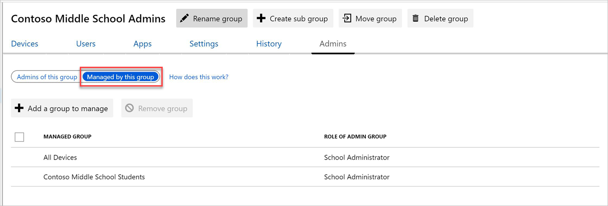Switch to the Admins of this group view
Screen dimensions: 608x206
click(x=47, y=77)
